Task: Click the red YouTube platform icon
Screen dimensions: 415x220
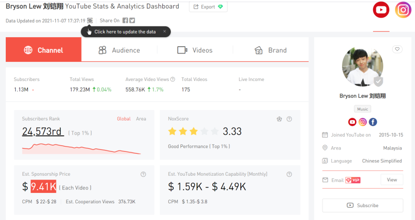Action: point(381,10)
